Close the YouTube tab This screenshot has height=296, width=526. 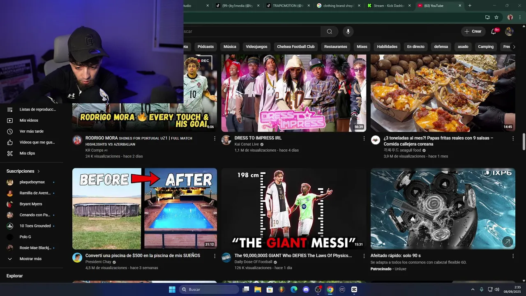(x=460, y=6)
